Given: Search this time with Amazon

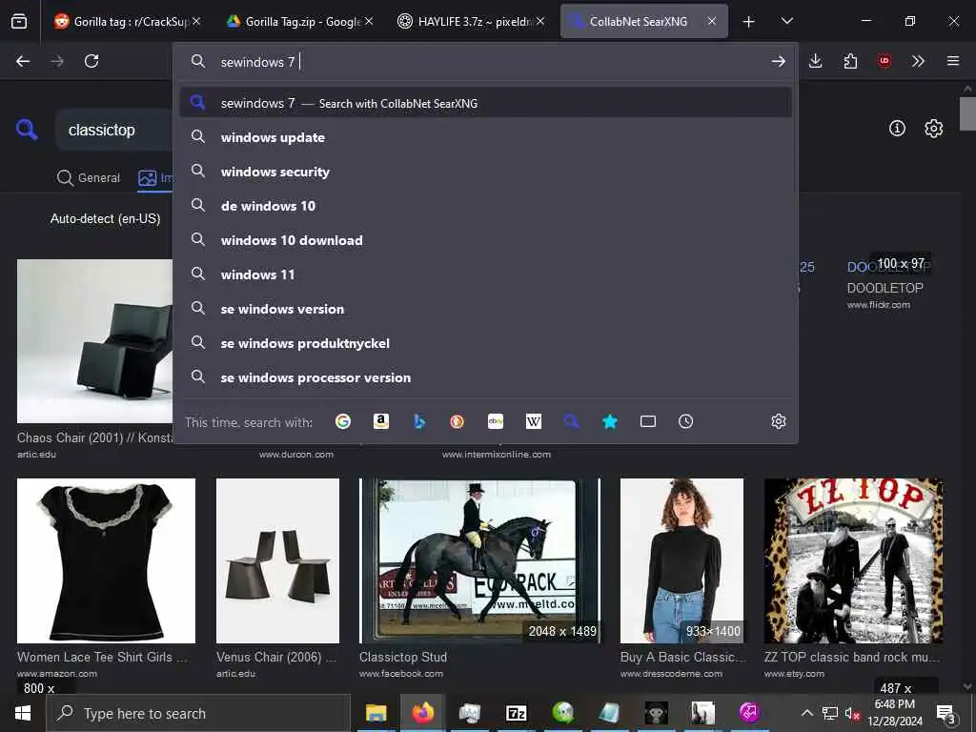Looking at the screenshot, I should (381, 421).
